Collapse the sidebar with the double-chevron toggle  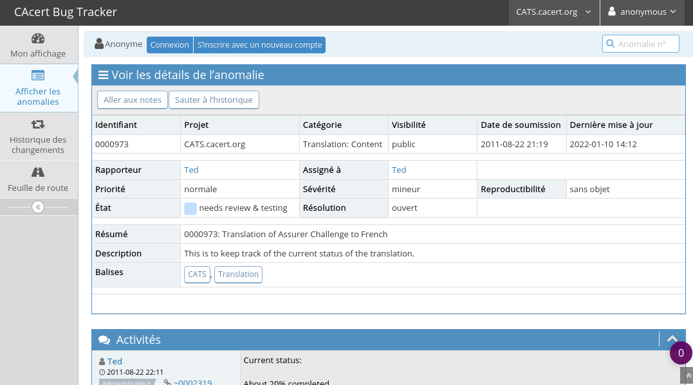[38, 207]
